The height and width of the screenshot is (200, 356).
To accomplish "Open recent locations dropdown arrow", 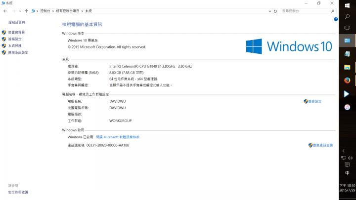I will pos(20,11).
